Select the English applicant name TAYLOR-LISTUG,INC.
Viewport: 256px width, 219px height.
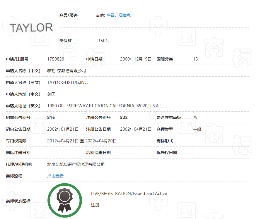(68, 82)
